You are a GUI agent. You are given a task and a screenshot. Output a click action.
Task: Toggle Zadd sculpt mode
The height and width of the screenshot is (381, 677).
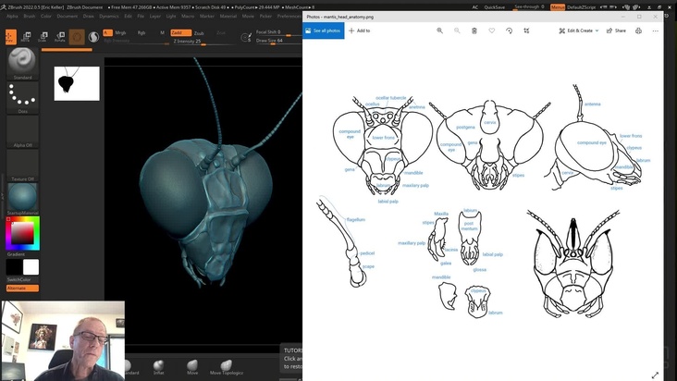(177, 32)
